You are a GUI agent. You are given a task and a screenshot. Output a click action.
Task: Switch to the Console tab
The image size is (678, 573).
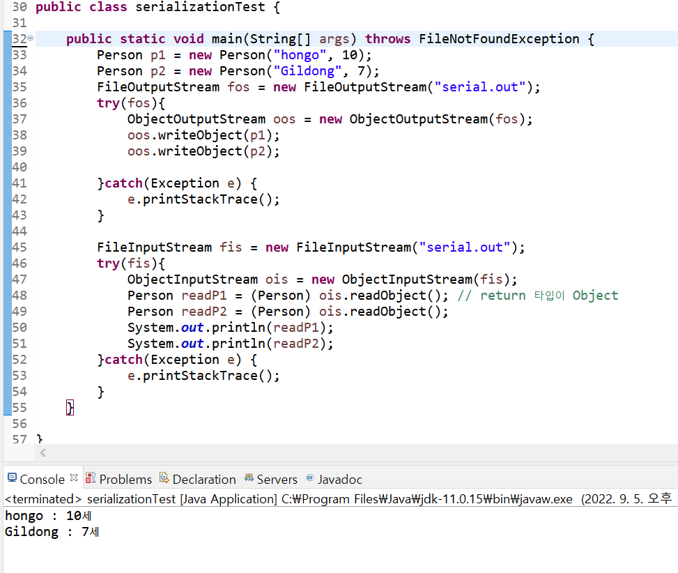[42, 479]
